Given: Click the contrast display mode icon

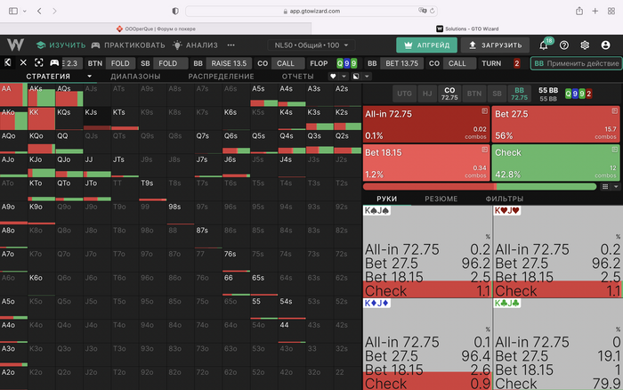Looking at the screenshot, I should 356,76.
